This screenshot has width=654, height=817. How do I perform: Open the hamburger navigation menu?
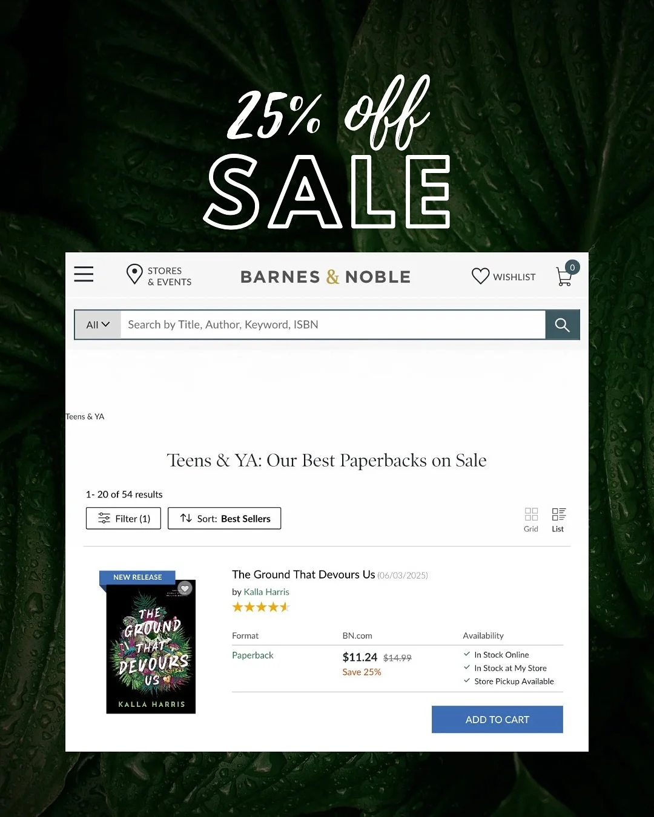click(x=84, y=274)
